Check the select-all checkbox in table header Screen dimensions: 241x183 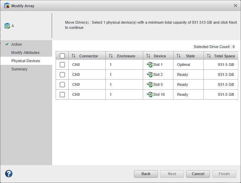(x=62, y=56)
